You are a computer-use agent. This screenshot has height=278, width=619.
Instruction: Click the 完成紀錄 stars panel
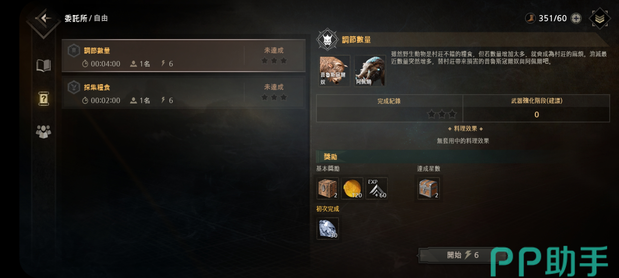(389, 108)
